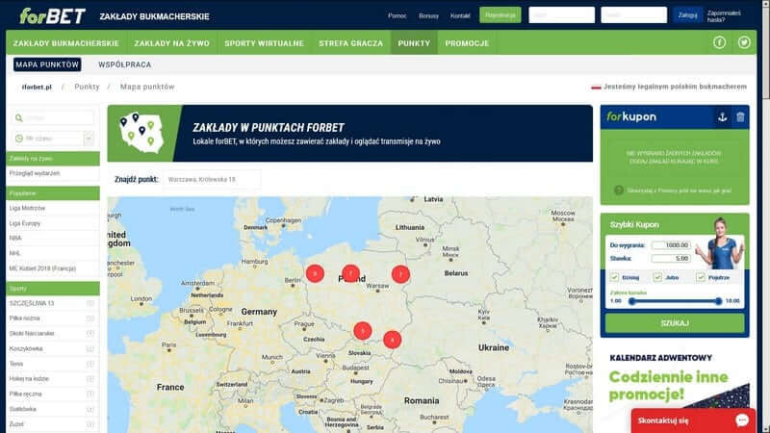Image resolution: width=770 pixels, height=433 pixels.
Task: Open SPORTY WIRTUALNE menu item
Action: tap(264, 43)
